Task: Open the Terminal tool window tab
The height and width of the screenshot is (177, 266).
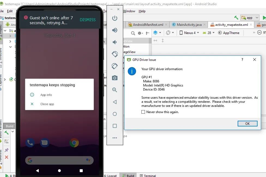Action: point(148,176)
